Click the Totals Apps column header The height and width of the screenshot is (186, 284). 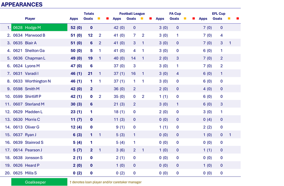pyautogui.click(x=74, y=19)
